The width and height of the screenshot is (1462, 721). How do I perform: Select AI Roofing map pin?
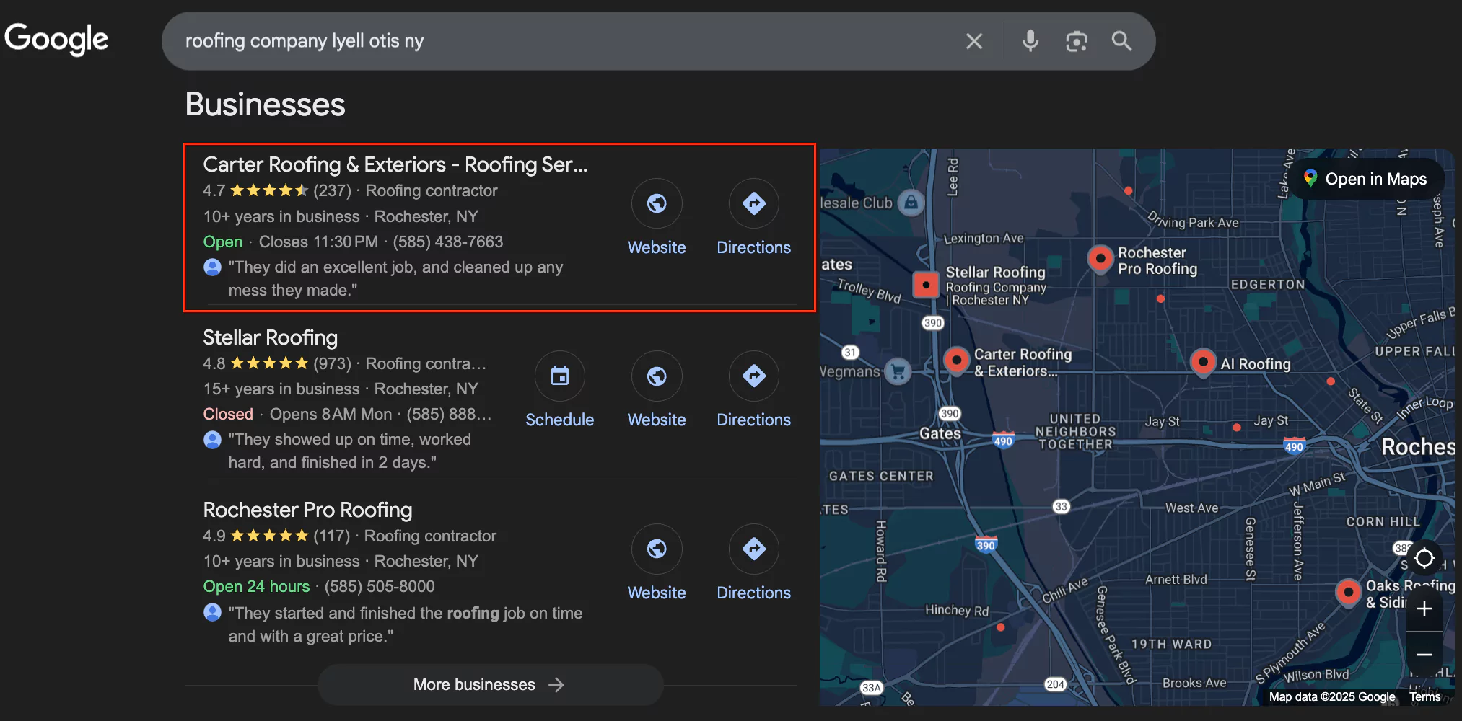[x=1203, y=363]
